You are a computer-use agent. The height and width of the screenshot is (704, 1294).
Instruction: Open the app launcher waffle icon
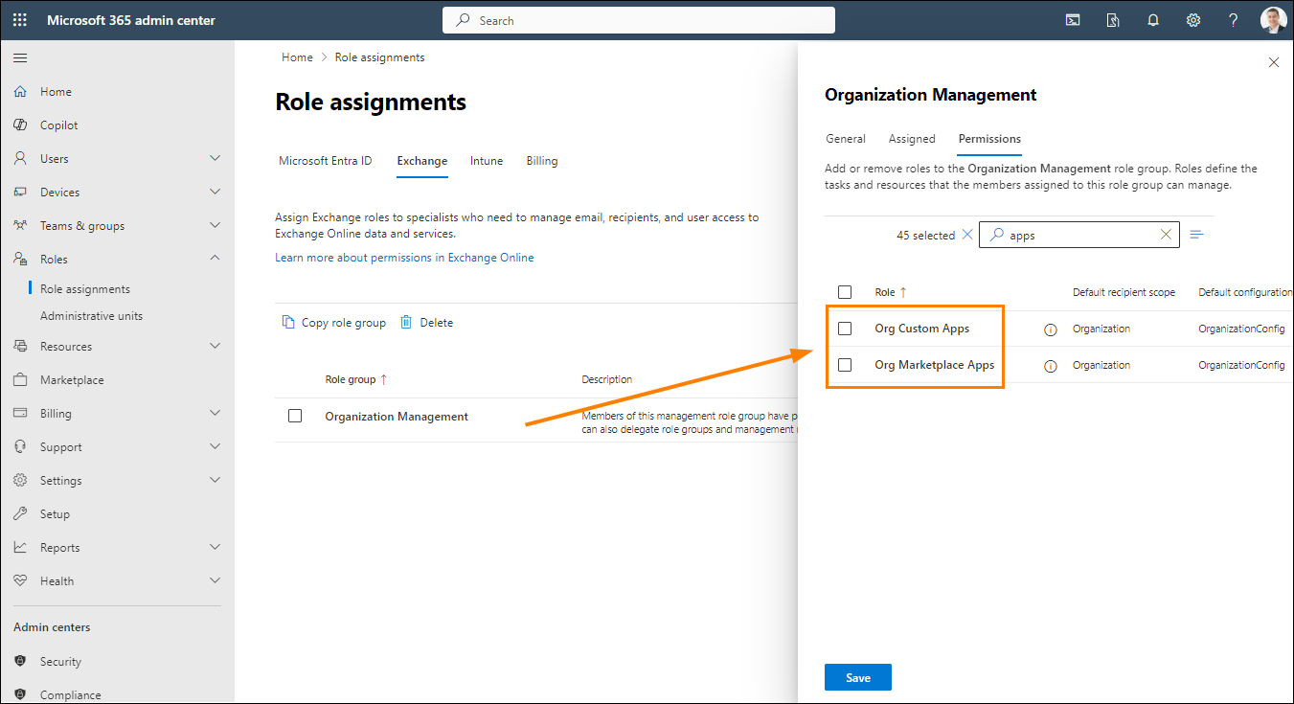[x=20, y=20]
